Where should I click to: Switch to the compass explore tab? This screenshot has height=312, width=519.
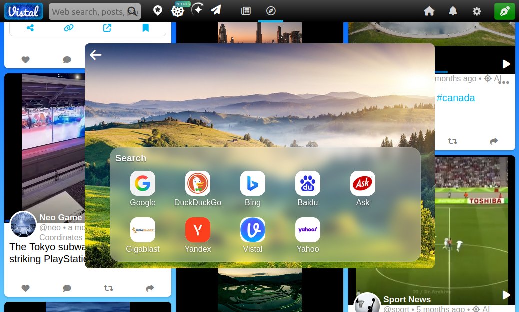(x=271, y=11)
